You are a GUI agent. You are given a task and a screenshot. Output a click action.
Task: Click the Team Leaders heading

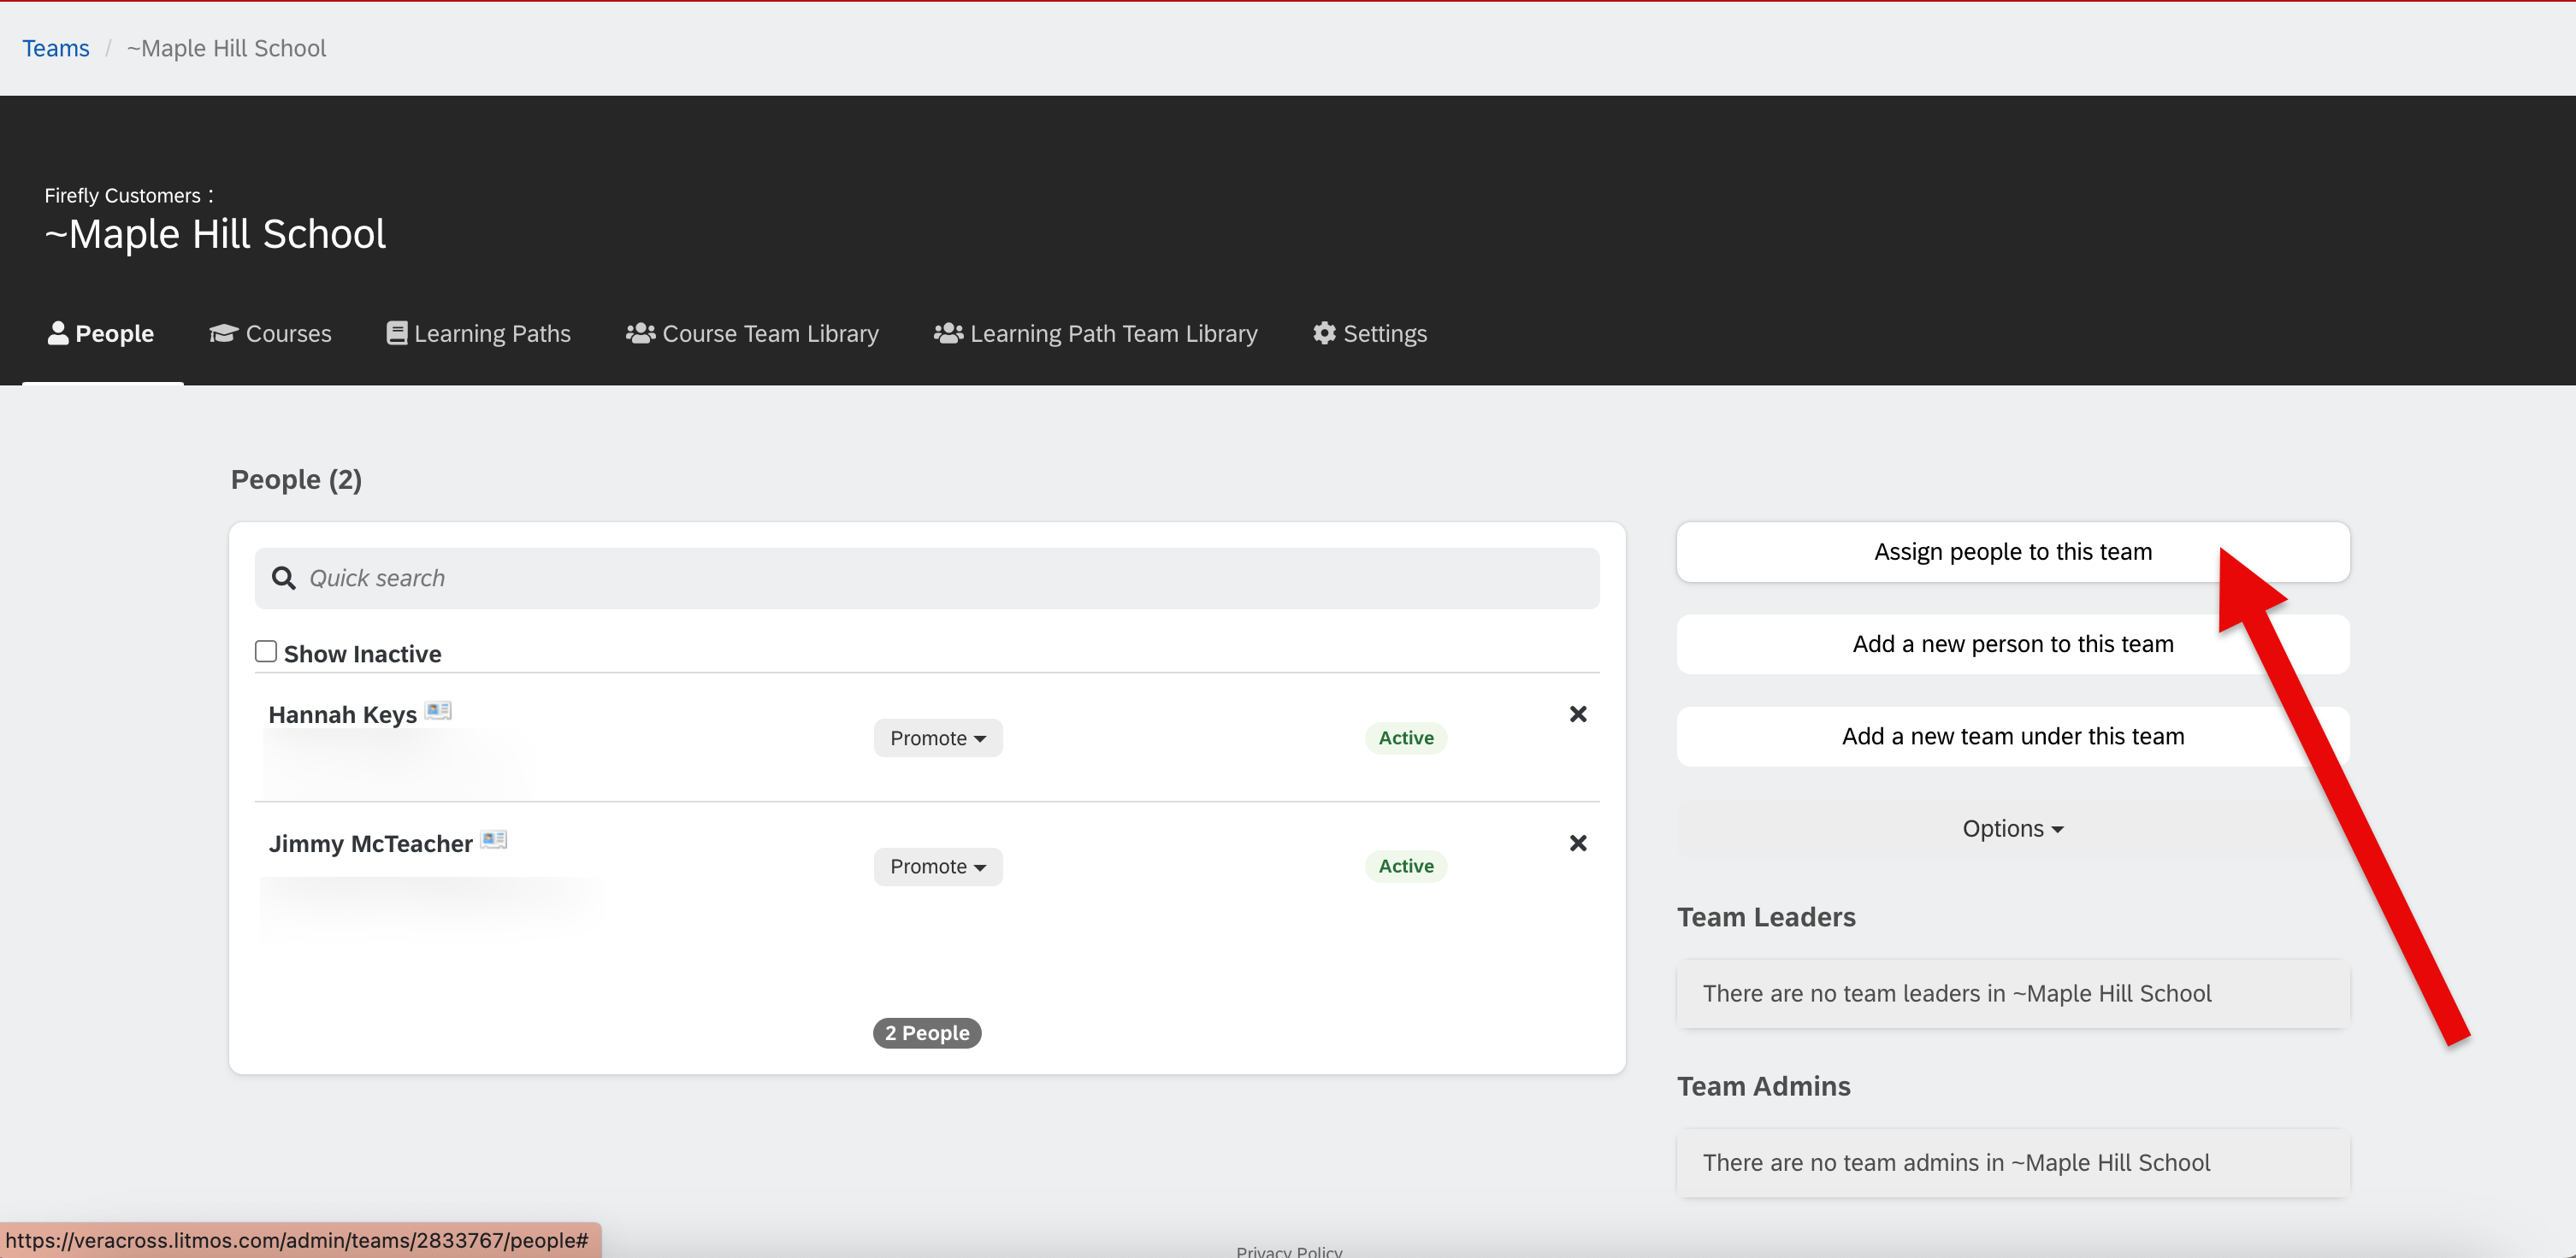point(1766,917)
